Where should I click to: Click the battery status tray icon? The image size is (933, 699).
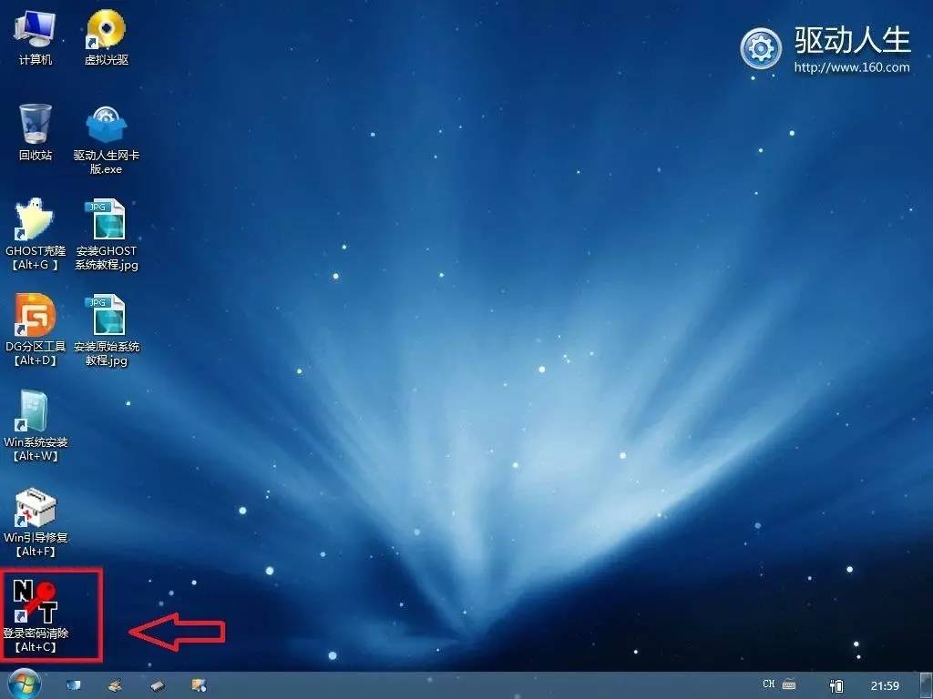coord(836,684)
